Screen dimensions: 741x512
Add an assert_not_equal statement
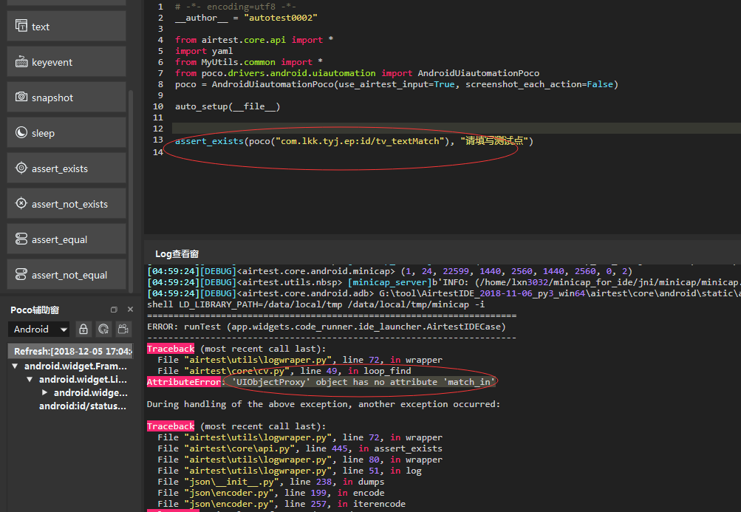66,274
